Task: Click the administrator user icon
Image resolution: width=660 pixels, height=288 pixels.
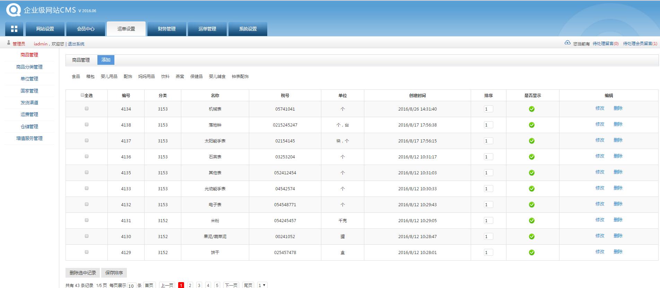Action: (x=9, y=43)
